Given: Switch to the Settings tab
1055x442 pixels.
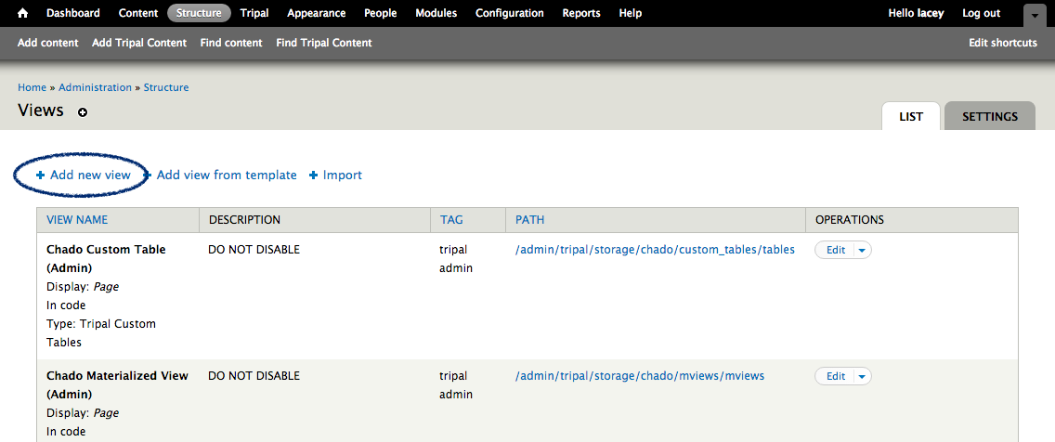Looking at the screenshot, I should (x=989, y=117).
